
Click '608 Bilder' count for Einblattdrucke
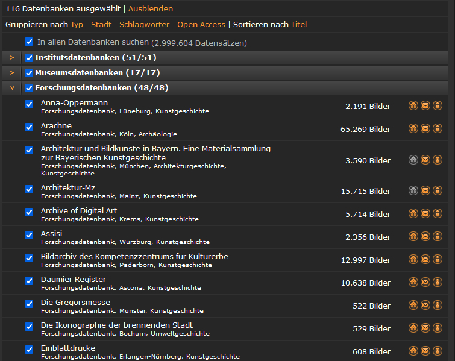(x=371, y=352)
